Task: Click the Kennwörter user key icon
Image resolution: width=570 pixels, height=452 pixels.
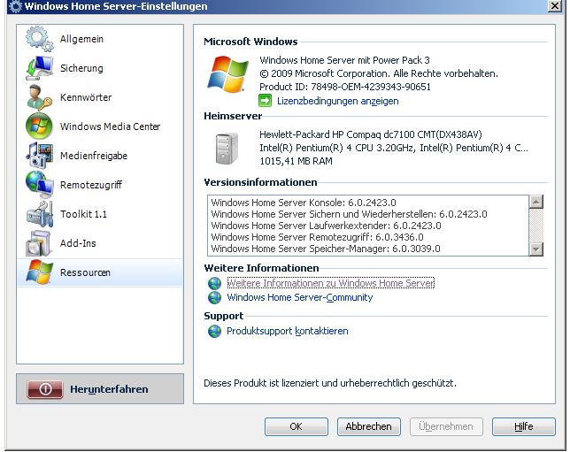Action: point(39,97)
